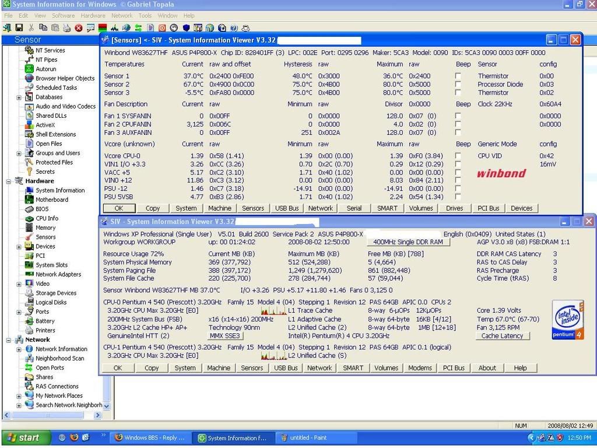Viewport: 597px width, 448px height.
Task: Click the document page toolbar icon
Action: click(150, 28)
